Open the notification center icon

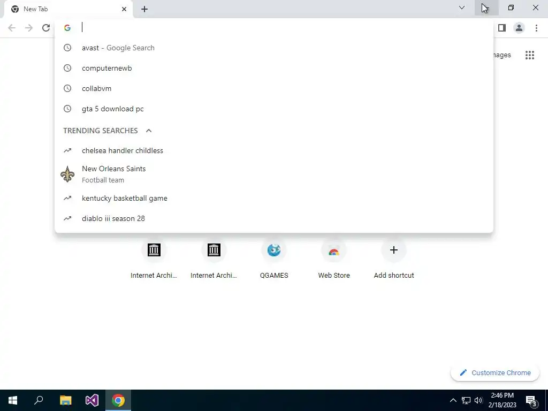[531, 400]
